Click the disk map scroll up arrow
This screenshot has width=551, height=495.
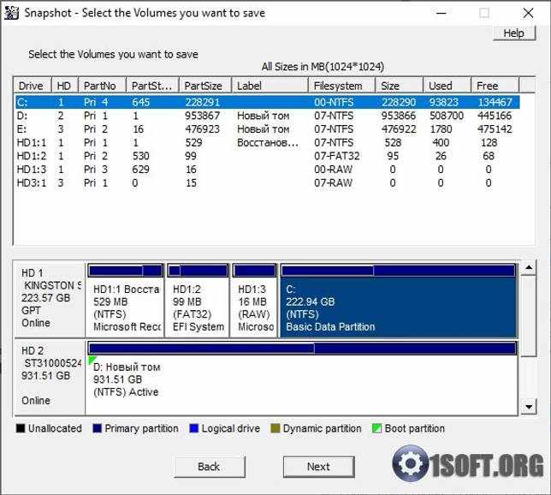tap(528, 268)
